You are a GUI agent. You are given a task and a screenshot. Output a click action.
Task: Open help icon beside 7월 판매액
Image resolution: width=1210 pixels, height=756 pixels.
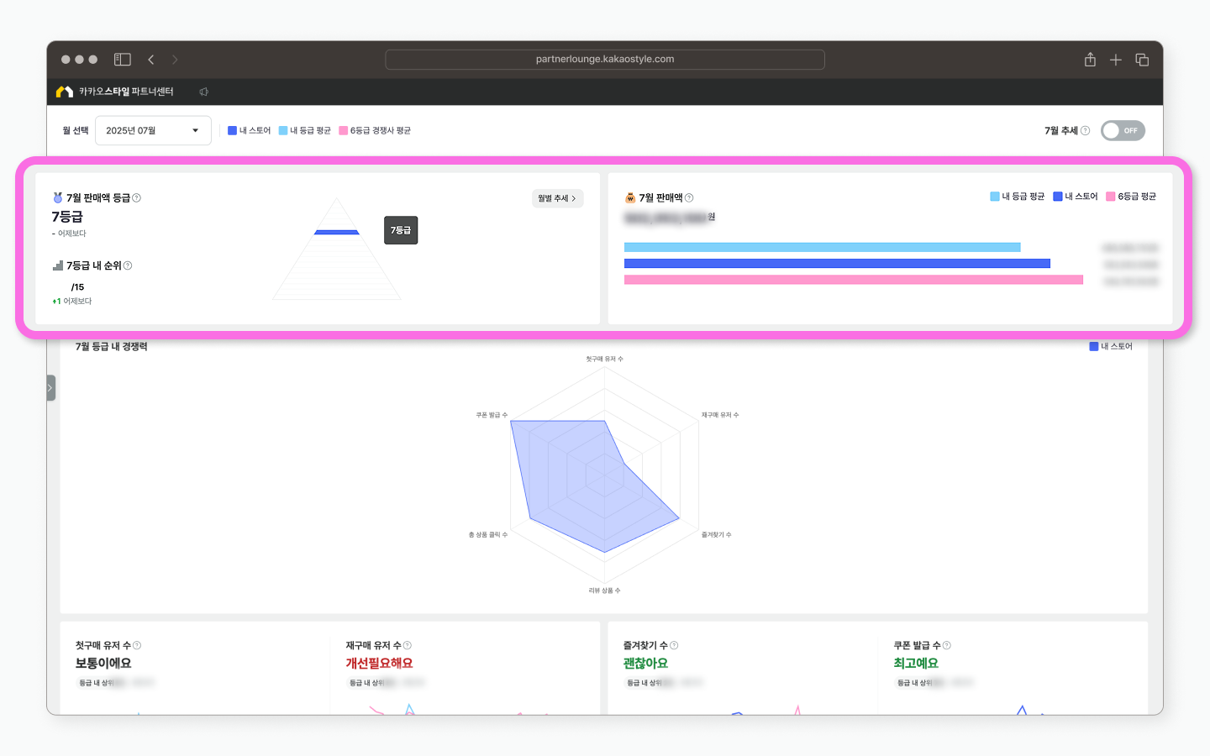click(x=689, y=198)
